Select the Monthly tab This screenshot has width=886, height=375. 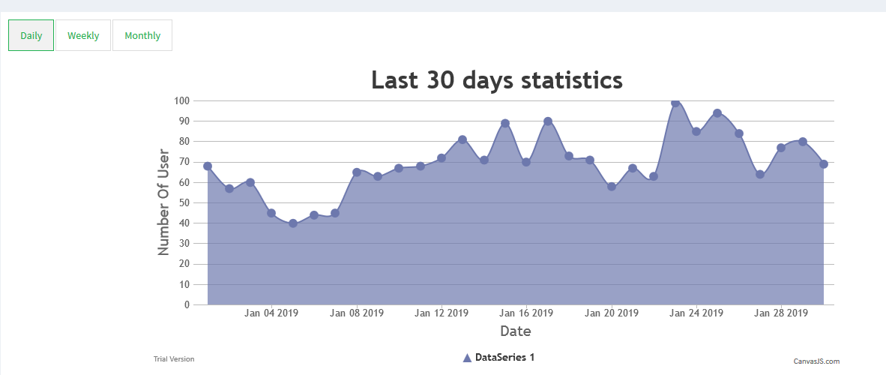click(x=142, y=35)
